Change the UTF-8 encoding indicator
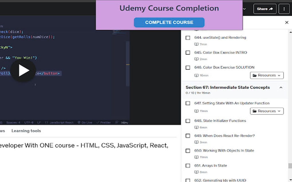The width and height of the screenshot is (292, 182). (x=29, y=122)
